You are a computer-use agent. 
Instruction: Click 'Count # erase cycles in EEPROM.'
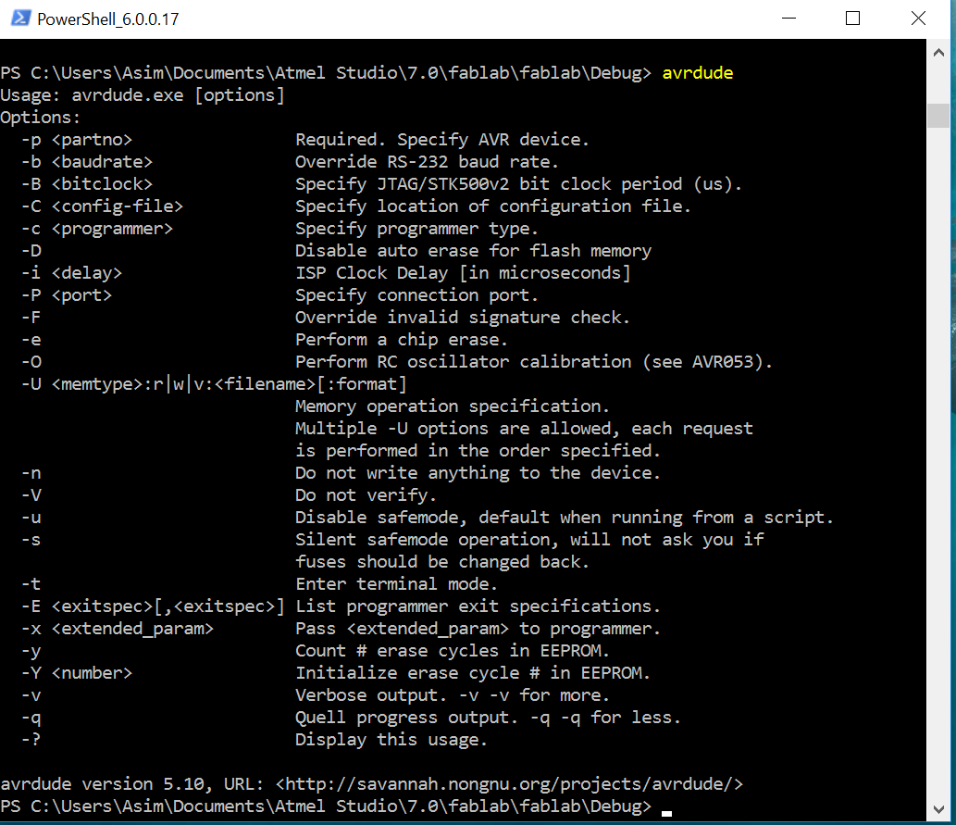452,651
